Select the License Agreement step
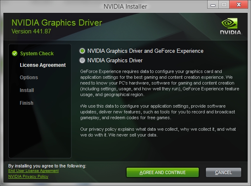This screenshot has width=251, height=186. click(x=43, y=65)
